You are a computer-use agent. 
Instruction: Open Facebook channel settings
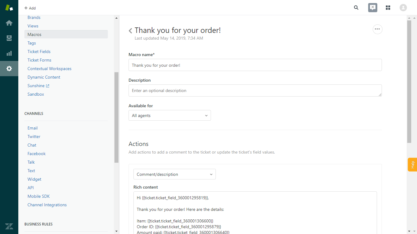[37, 154]
